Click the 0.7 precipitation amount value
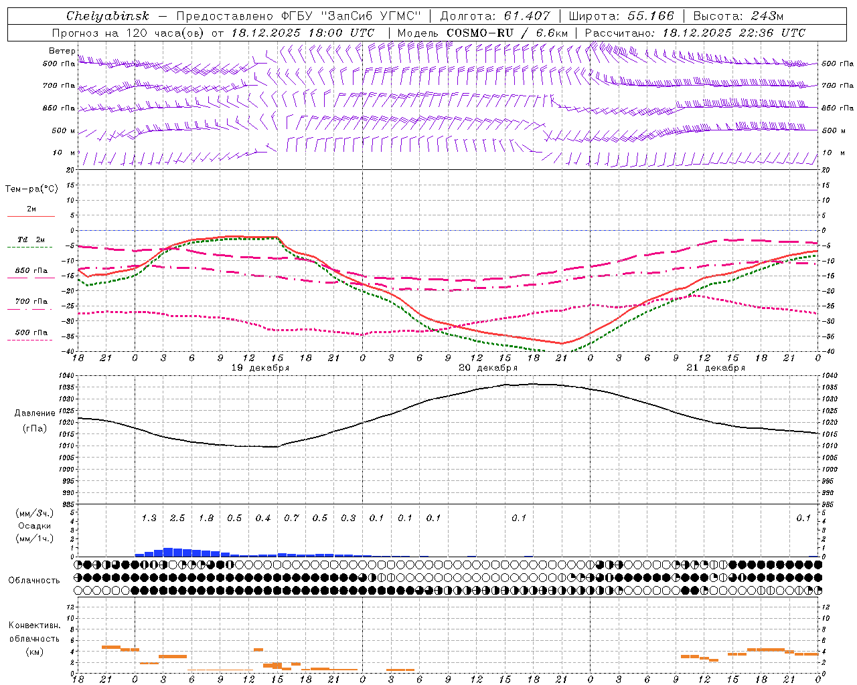The image size is (857, 685). (291, 518)
